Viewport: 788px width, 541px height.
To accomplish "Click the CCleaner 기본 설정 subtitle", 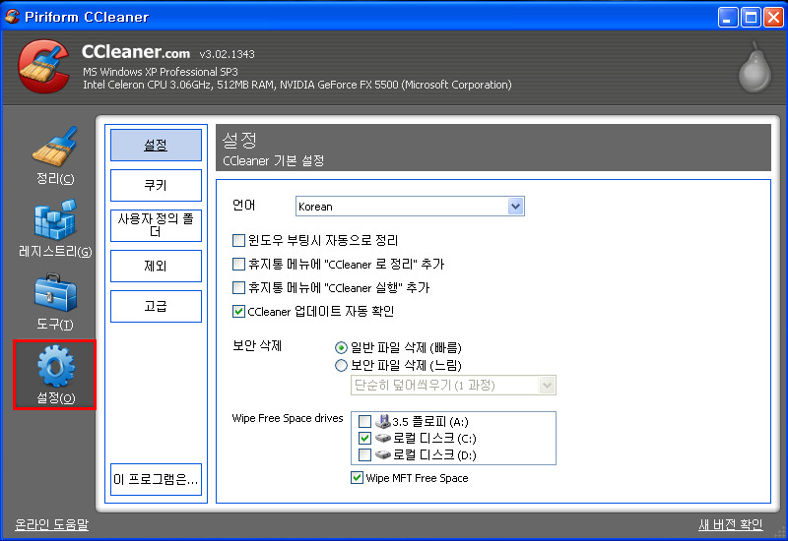I will [274, 160].
